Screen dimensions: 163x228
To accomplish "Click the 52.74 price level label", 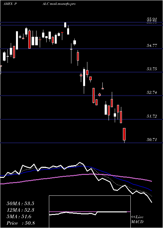I will tap(152, 92).
